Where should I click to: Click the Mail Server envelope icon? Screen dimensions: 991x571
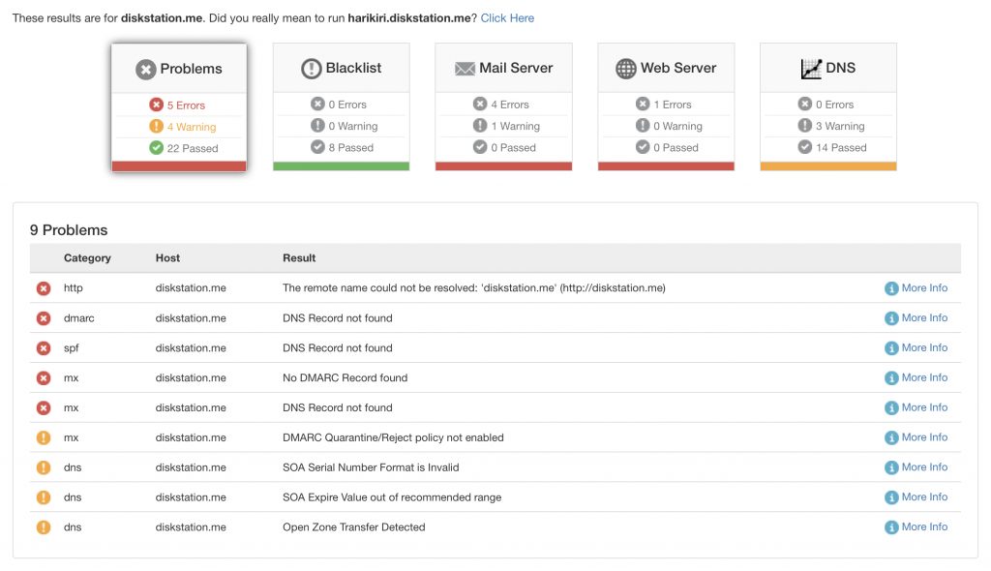pyautogui.click(x=465, y=69)
